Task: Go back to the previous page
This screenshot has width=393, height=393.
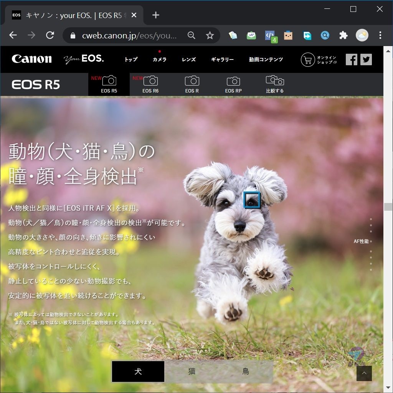Action: (13, 35)
